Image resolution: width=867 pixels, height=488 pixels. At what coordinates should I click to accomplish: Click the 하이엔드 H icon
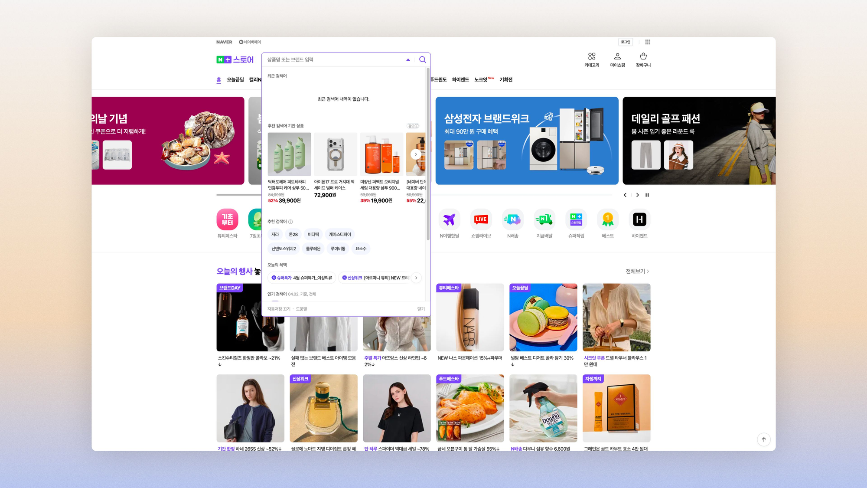[639, 219]
